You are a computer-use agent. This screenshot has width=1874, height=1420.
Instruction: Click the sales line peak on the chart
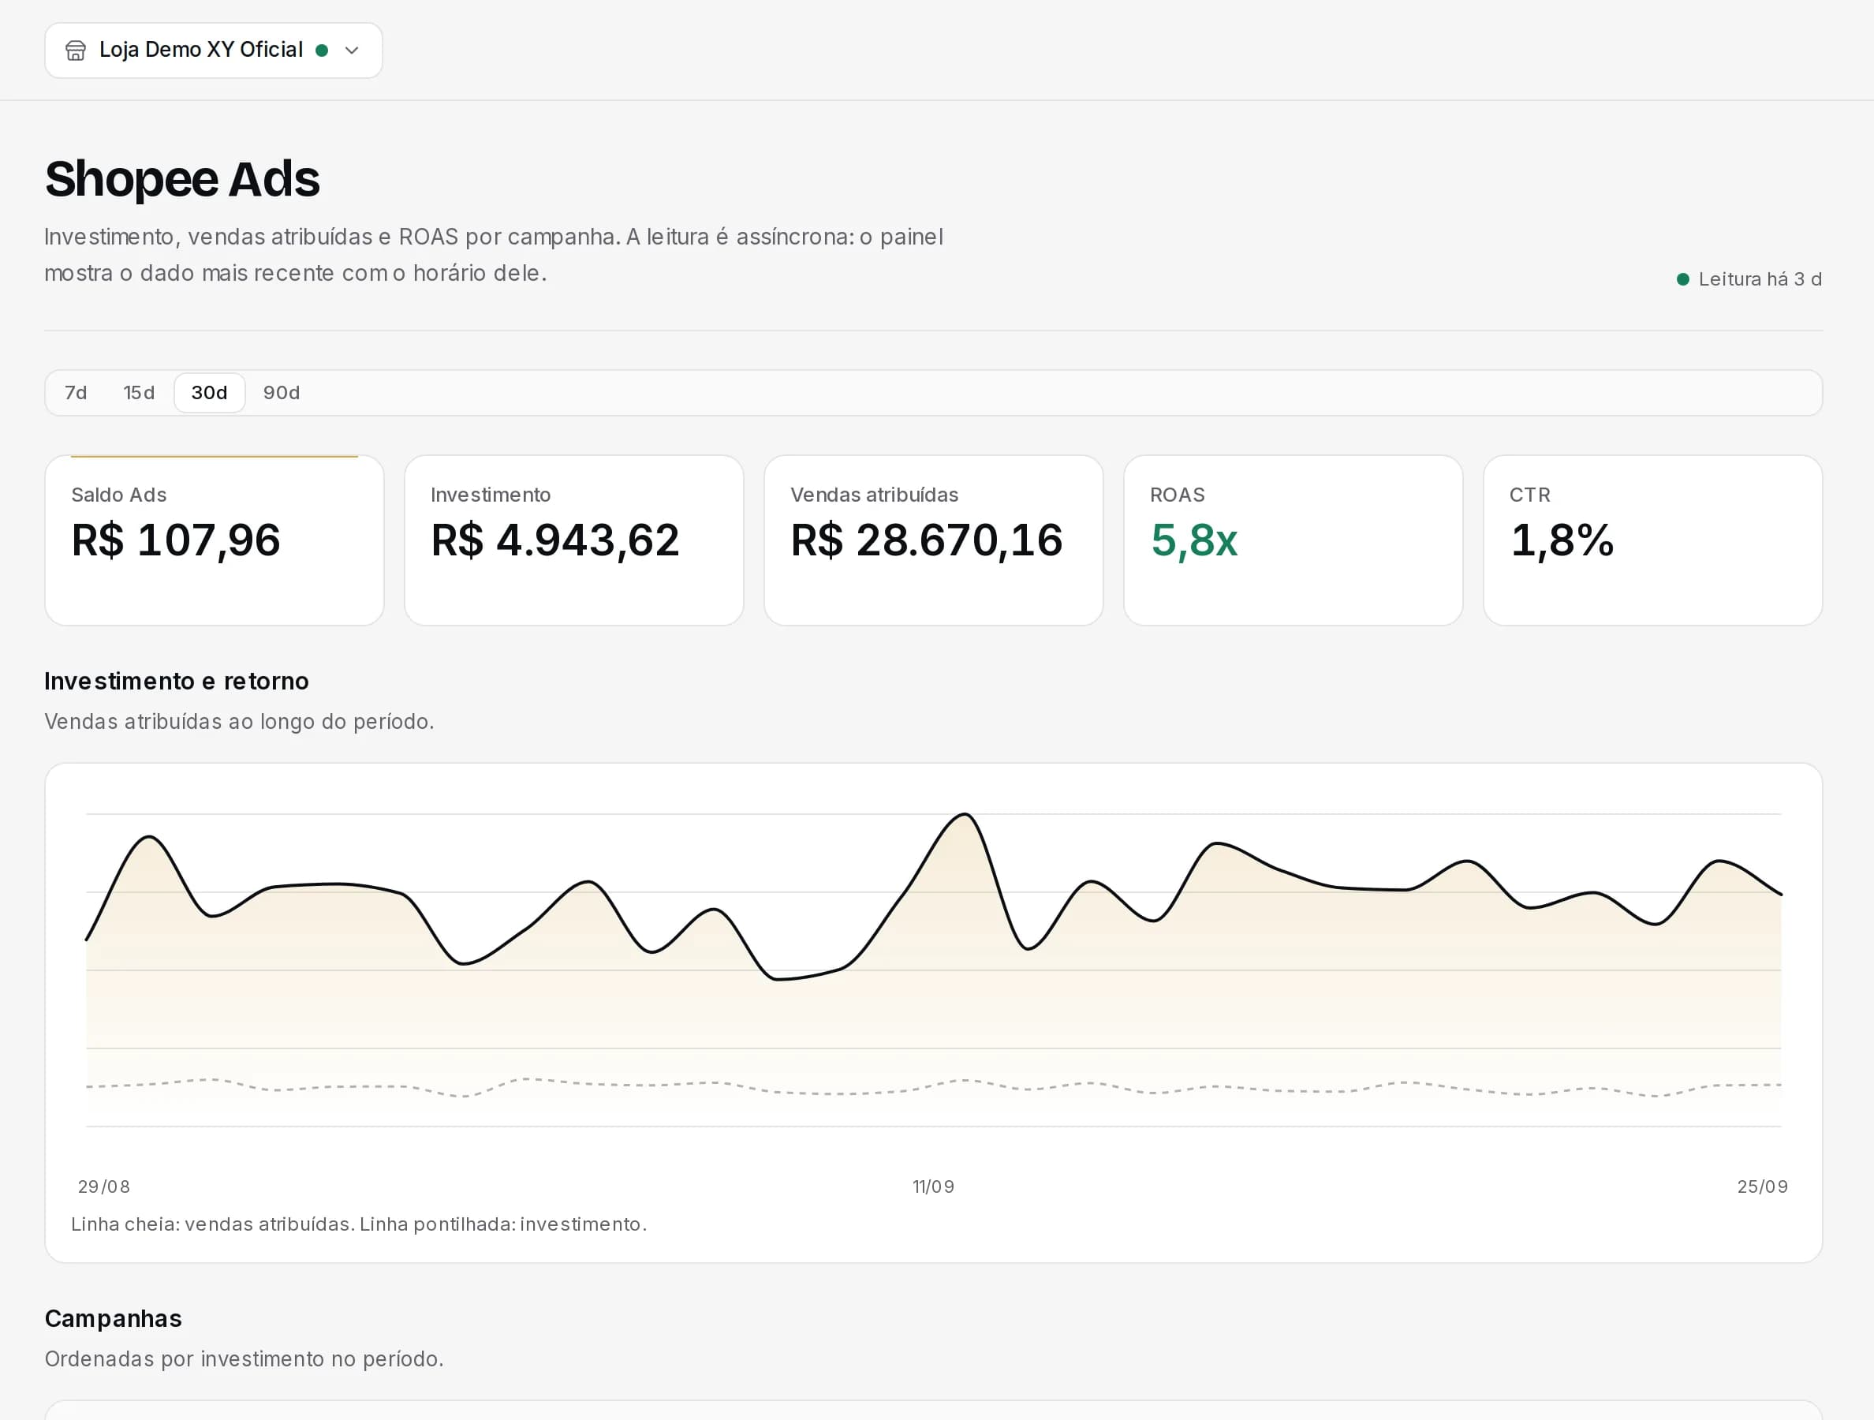(x=965, y=815)
